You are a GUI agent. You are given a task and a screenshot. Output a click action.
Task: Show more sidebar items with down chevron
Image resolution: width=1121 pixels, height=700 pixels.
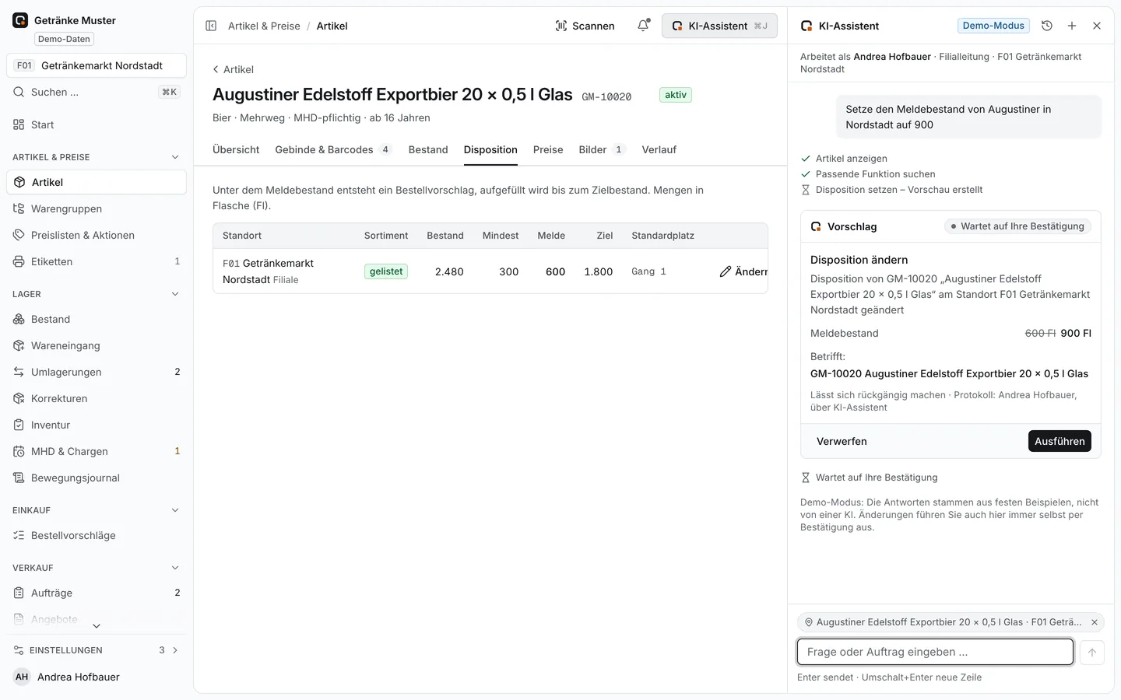click(97, 626)
